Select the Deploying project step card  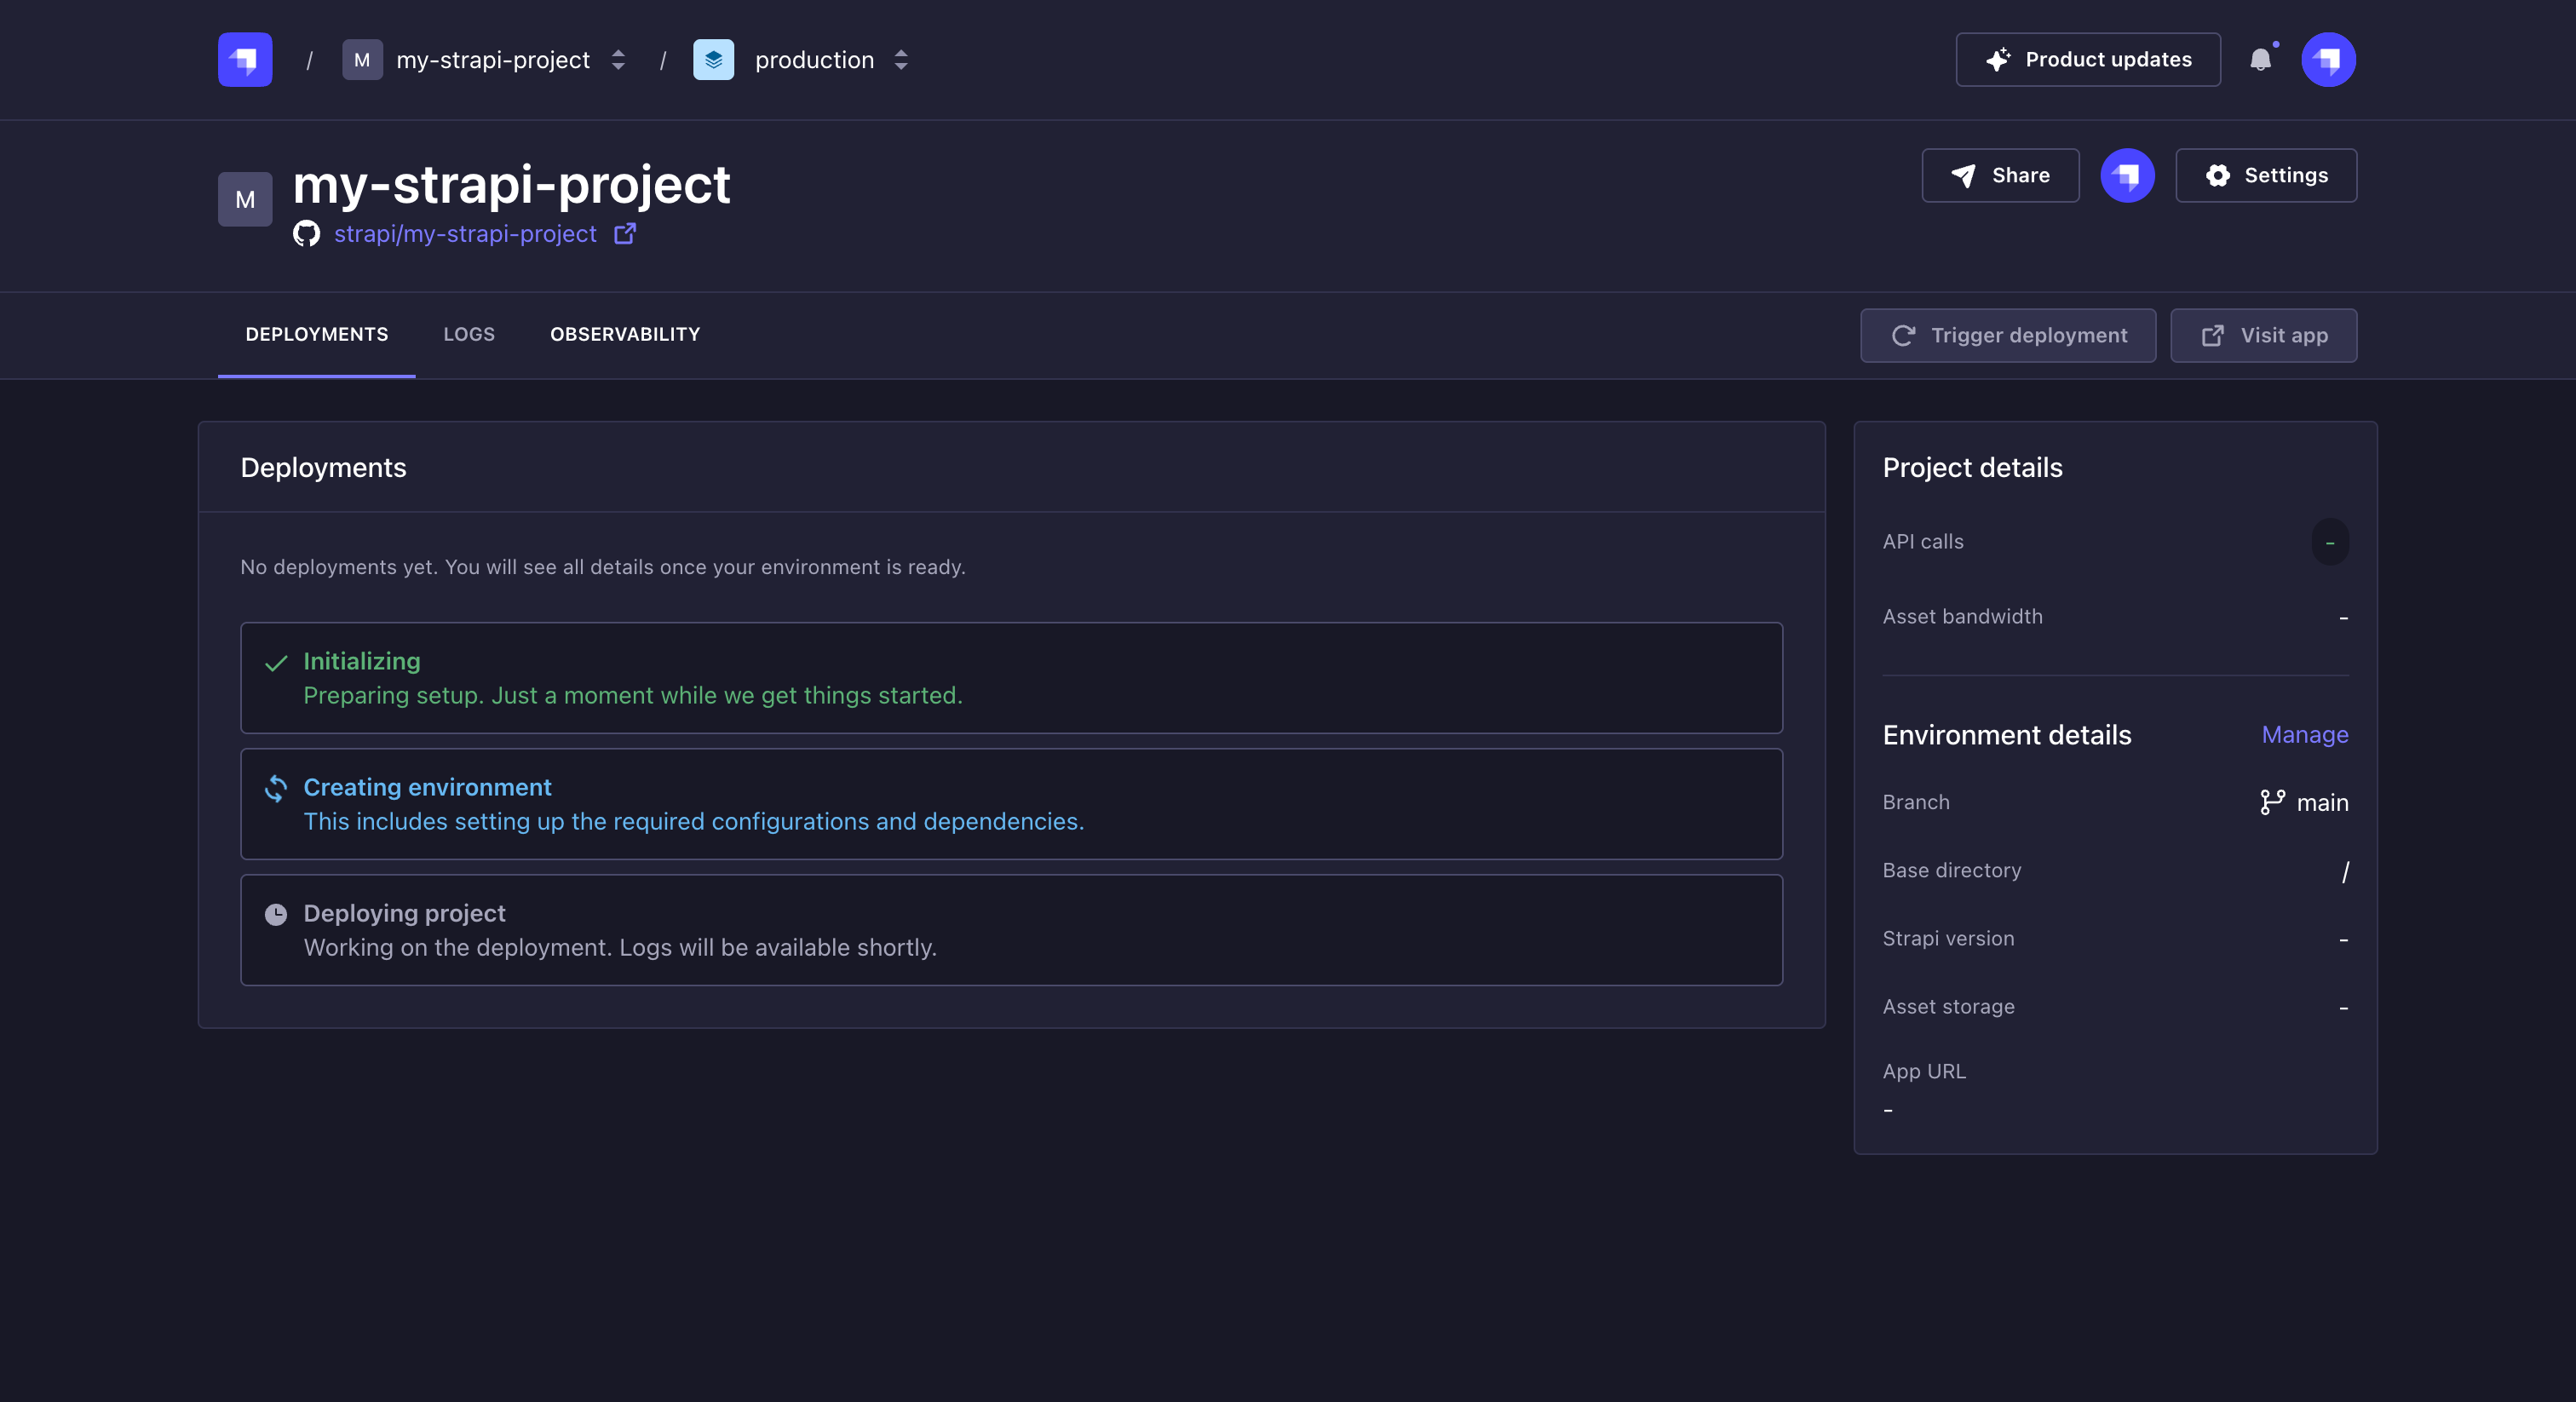click(x=1011, y=930)
